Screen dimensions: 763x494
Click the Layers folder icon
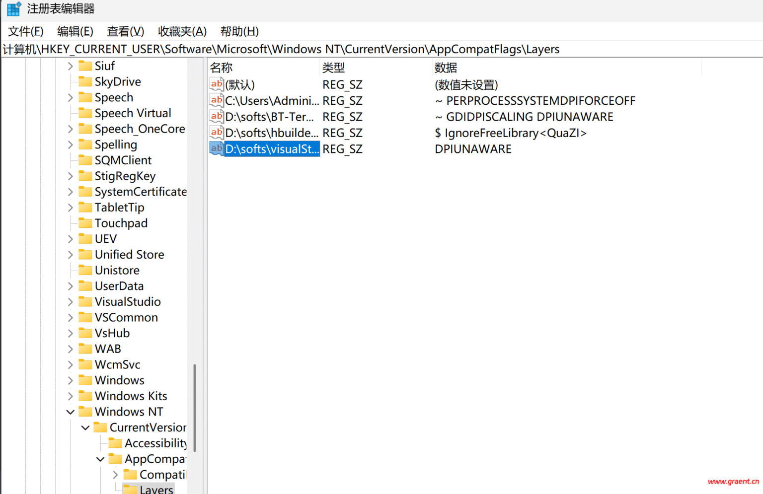pos(130,489)
